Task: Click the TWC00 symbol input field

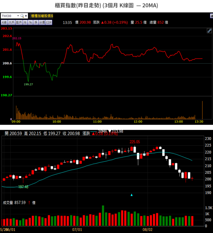Action: pyautogui.click(x=8, y=16)
